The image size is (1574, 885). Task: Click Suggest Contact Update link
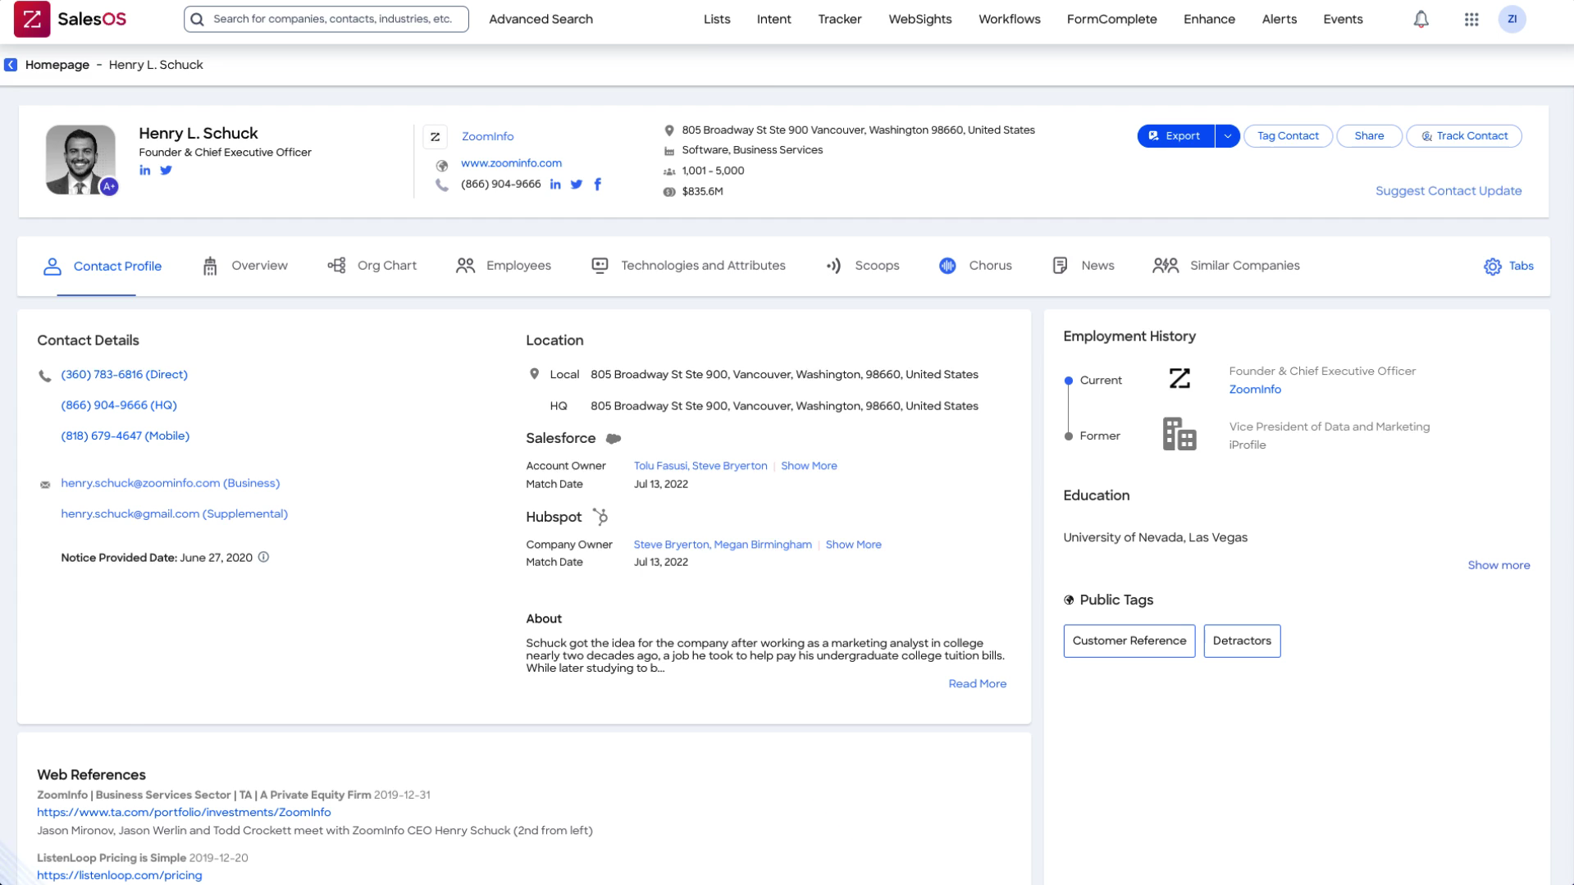coord(1449,191)
